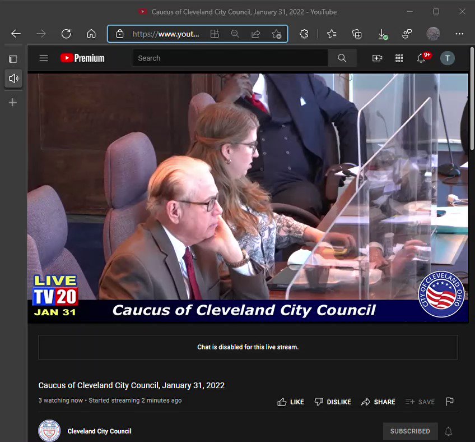The height and width of the screenshot is (442, 475).
Task: Open the YouTube guide hamburger menu
Action: click(44, 58)
